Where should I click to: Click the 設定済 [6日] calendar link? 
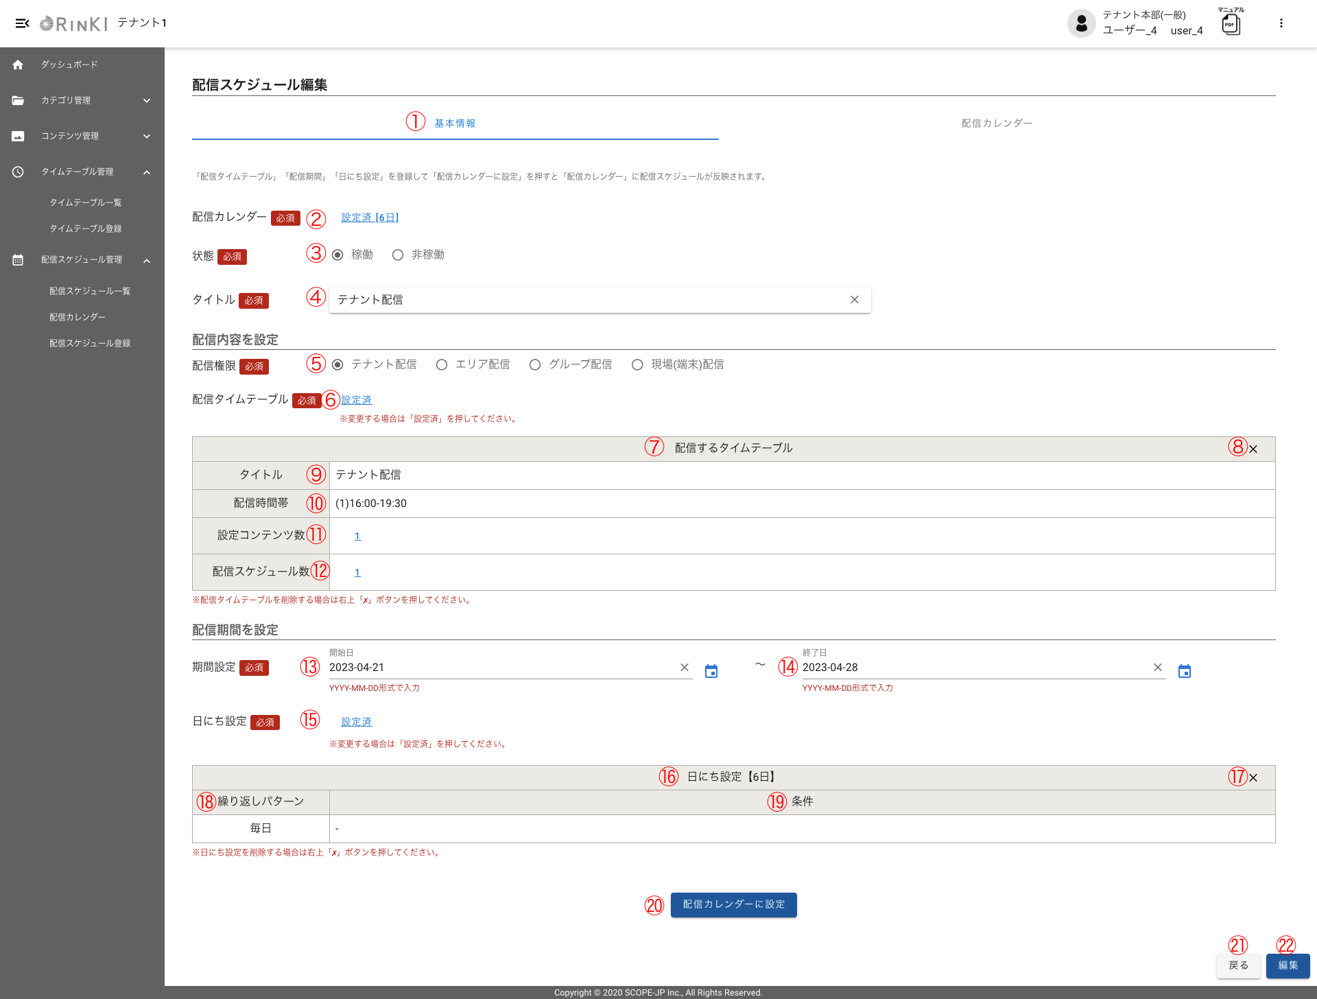370,218
